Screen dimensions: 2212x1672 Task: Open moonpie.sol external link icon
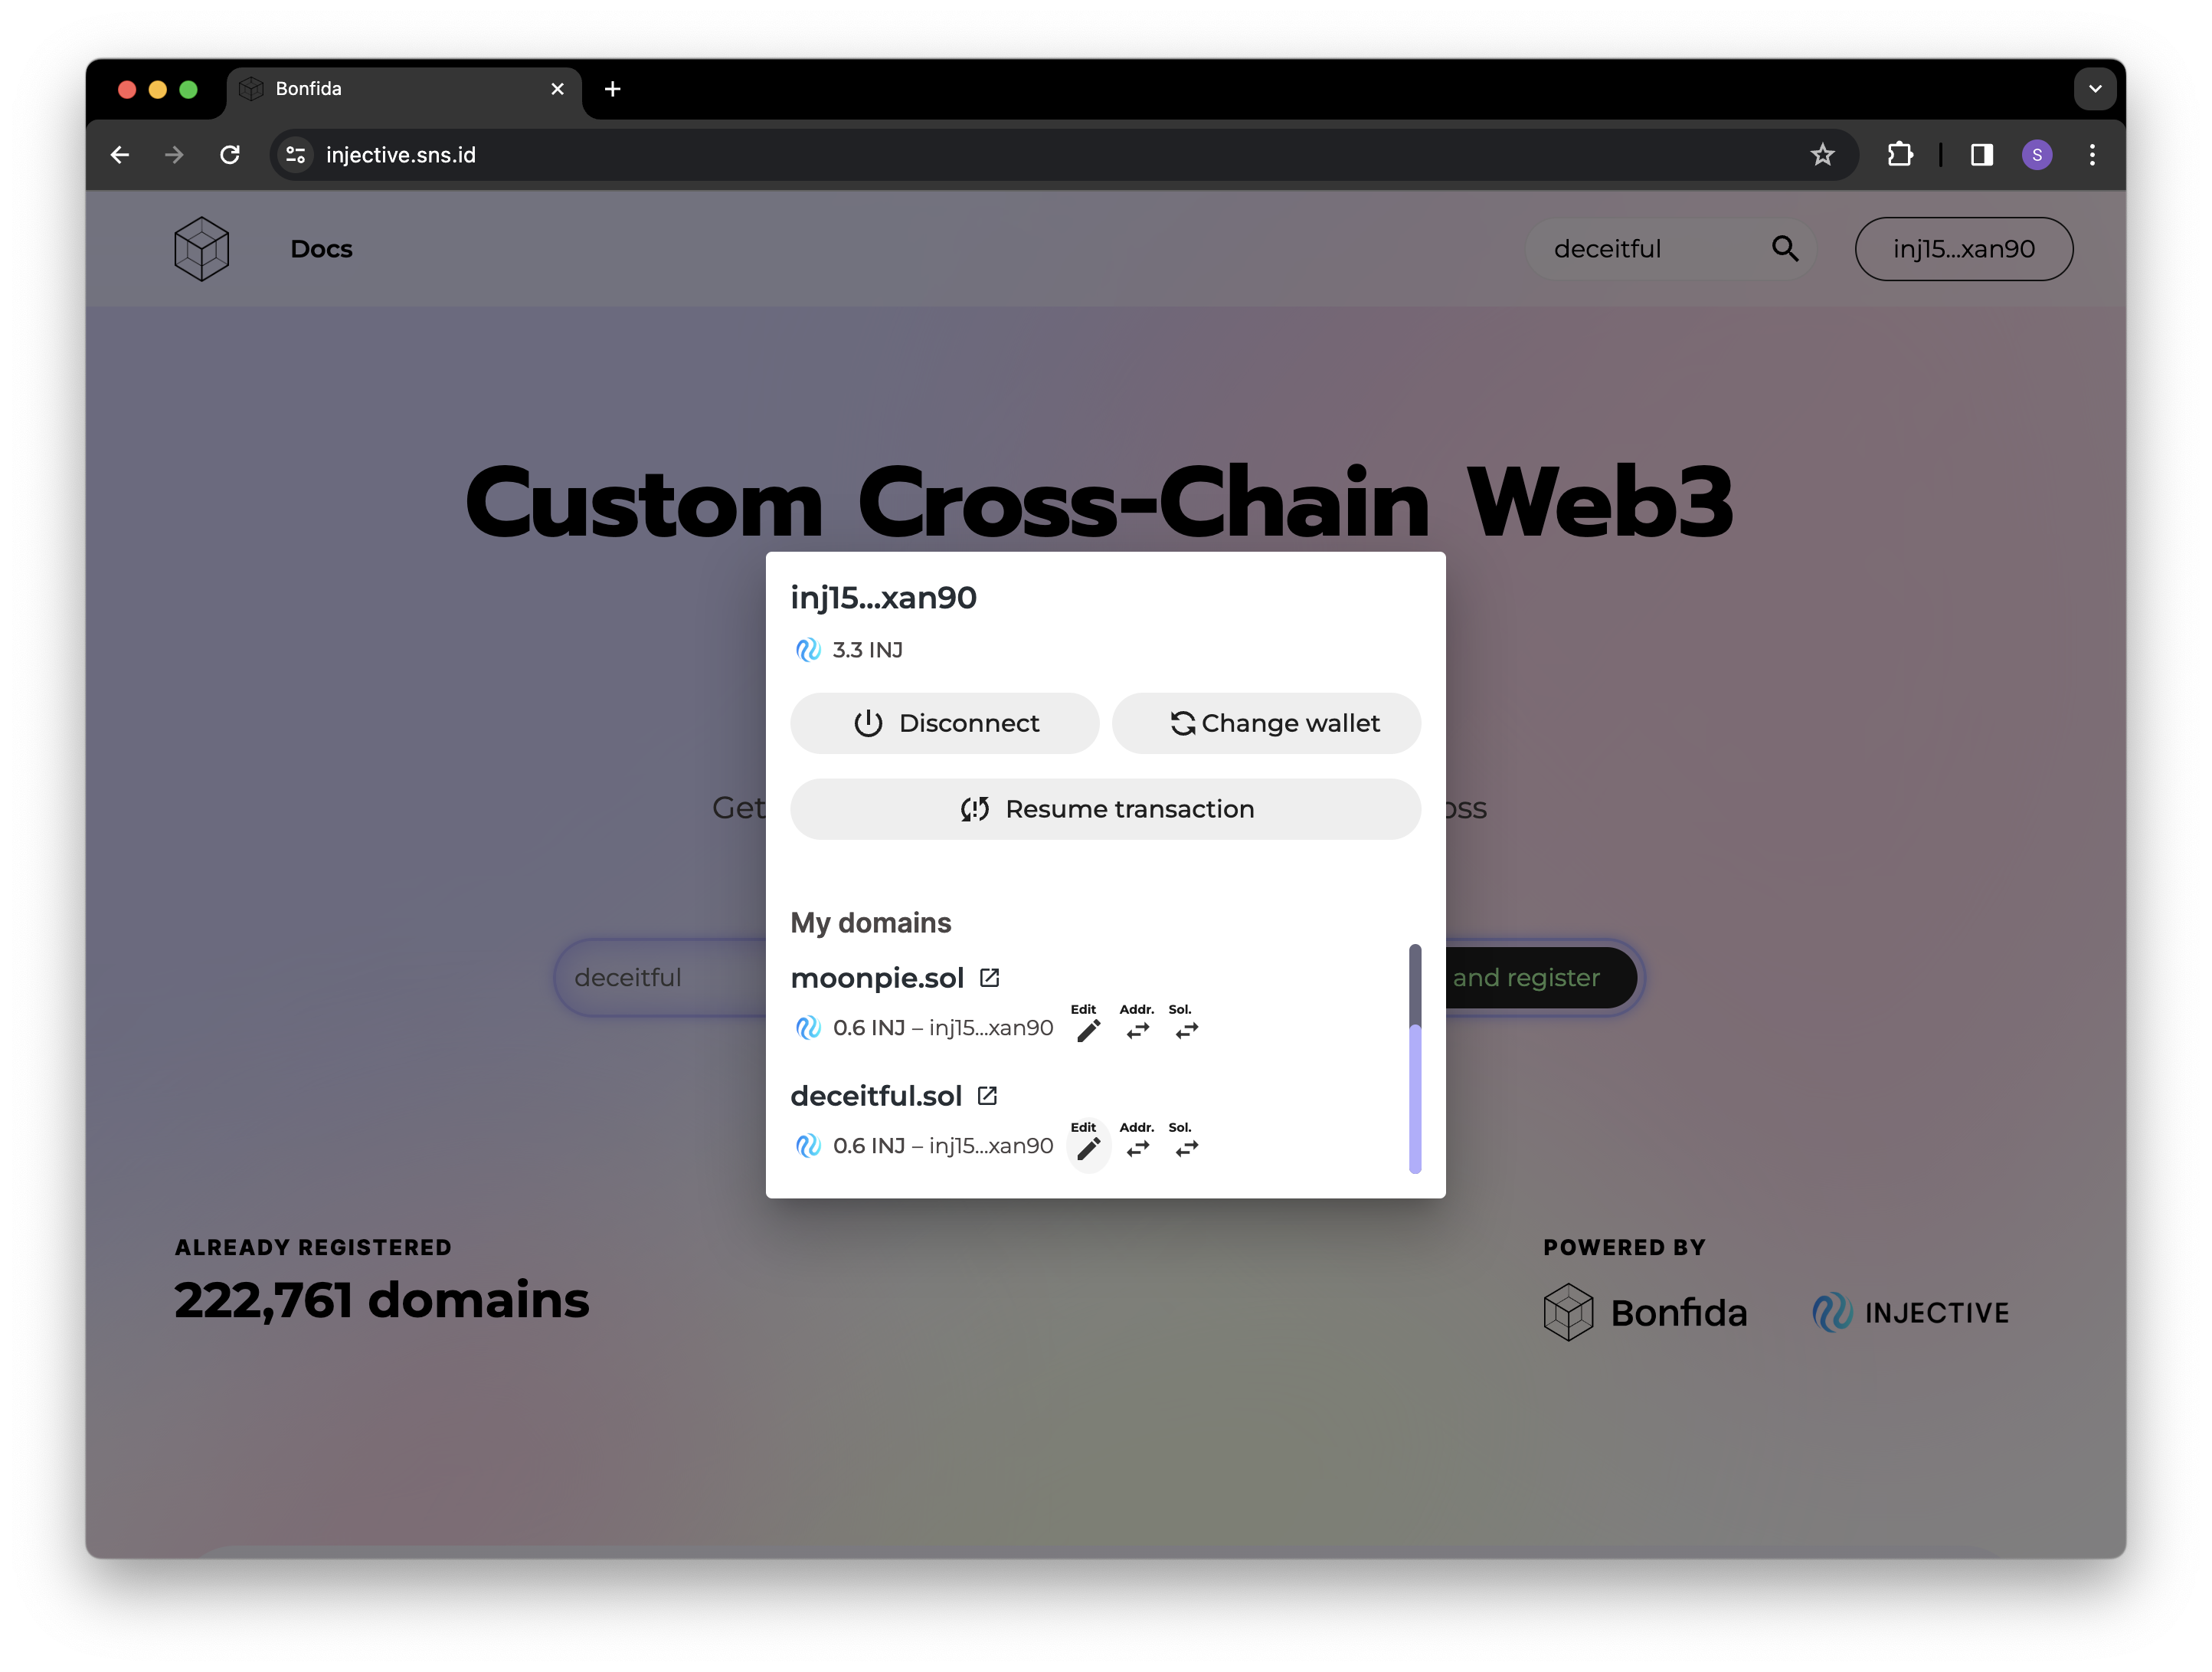pos(989,978)
